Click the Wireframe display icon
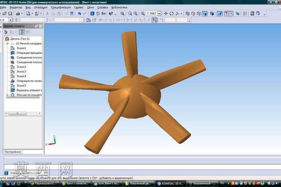The image size is (281, 187). pyautogui.click(x=188, y=14)
